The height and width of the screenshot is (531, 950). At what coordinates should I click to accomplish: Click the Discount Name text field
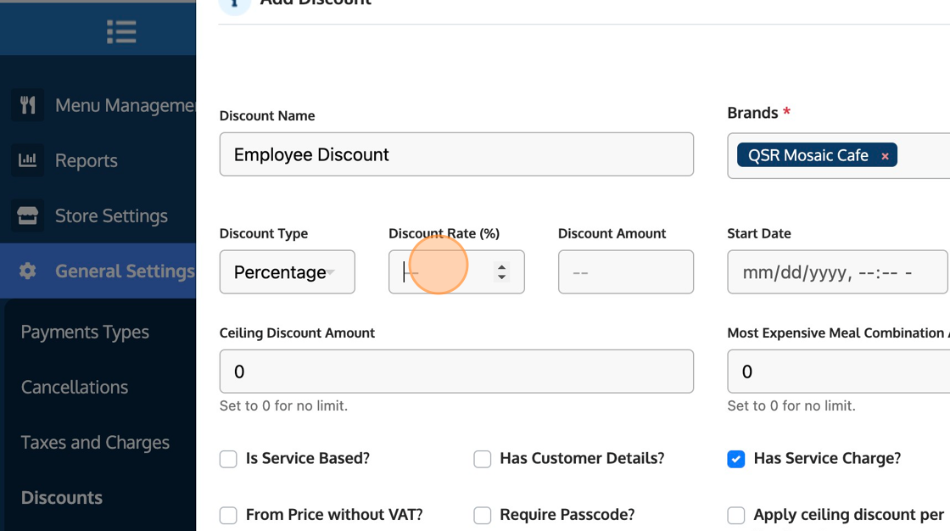tap(456, 154)
